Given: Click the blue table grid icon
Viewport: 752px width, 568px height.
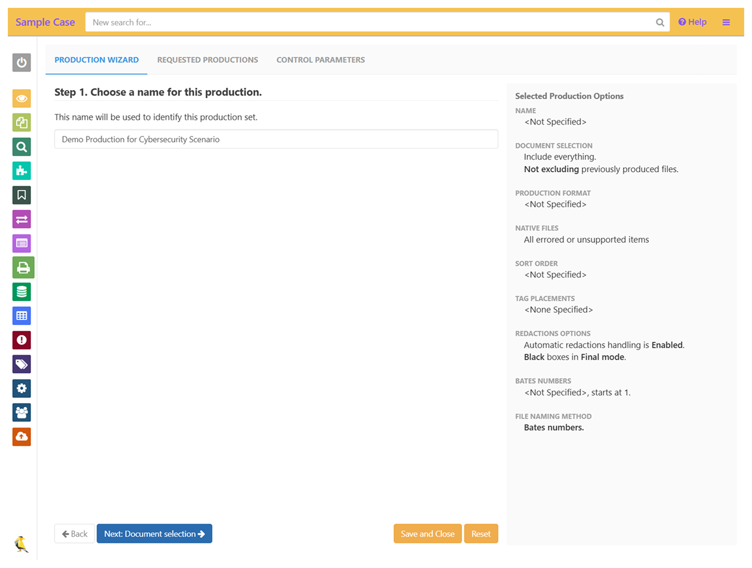Looking at the screenshot, I should pos(21,316).
